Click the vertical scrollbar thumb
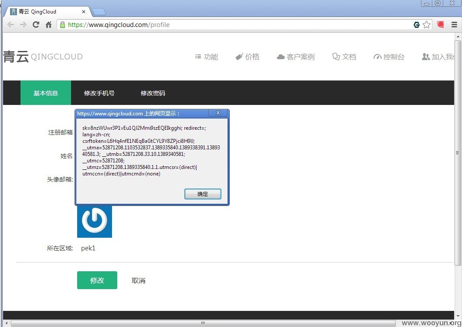 coord(458,153)
